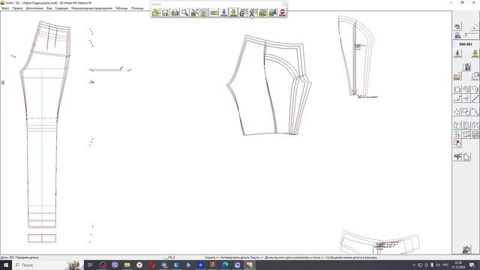
Task: Click the red stop sign icon
Action: [x=282, y=13]
